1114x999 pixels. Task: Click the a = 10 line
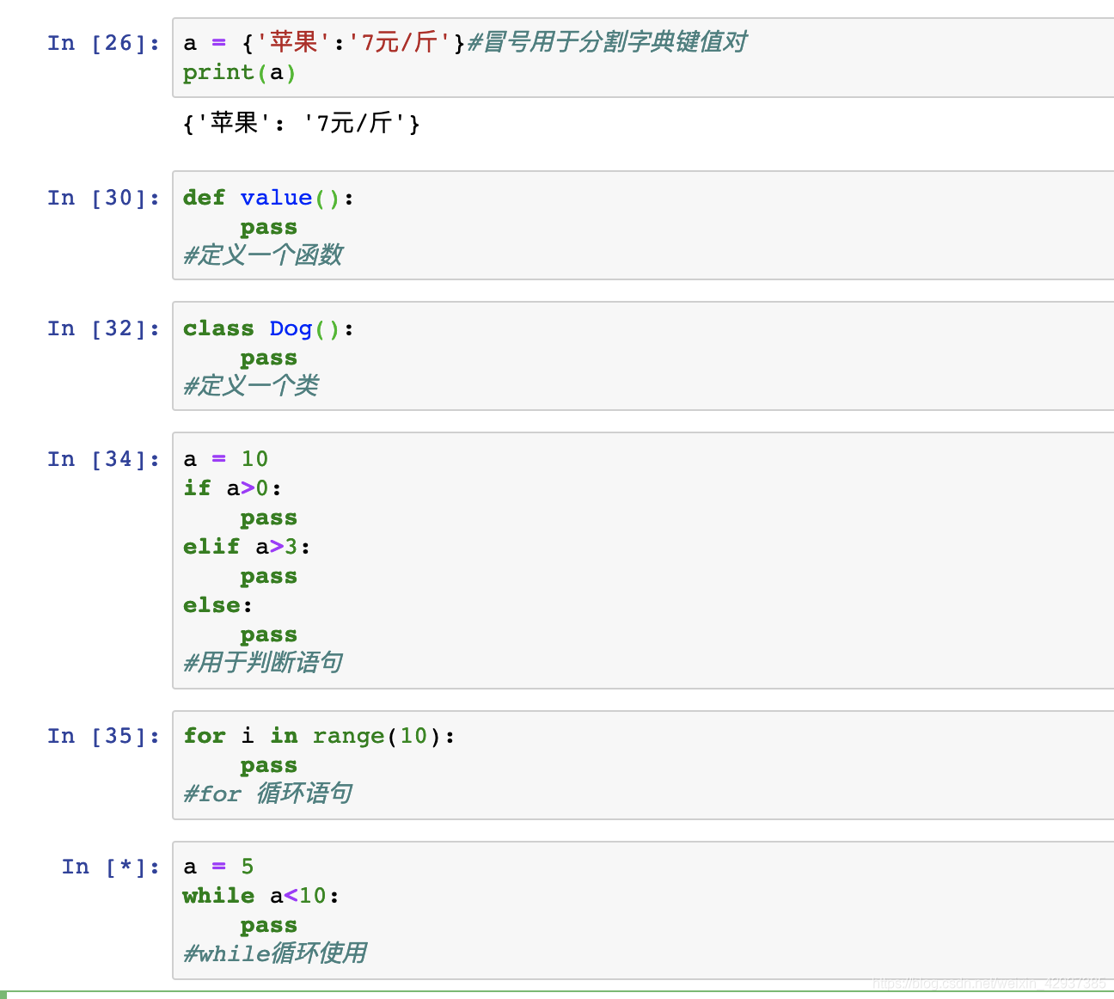(226, 459)
